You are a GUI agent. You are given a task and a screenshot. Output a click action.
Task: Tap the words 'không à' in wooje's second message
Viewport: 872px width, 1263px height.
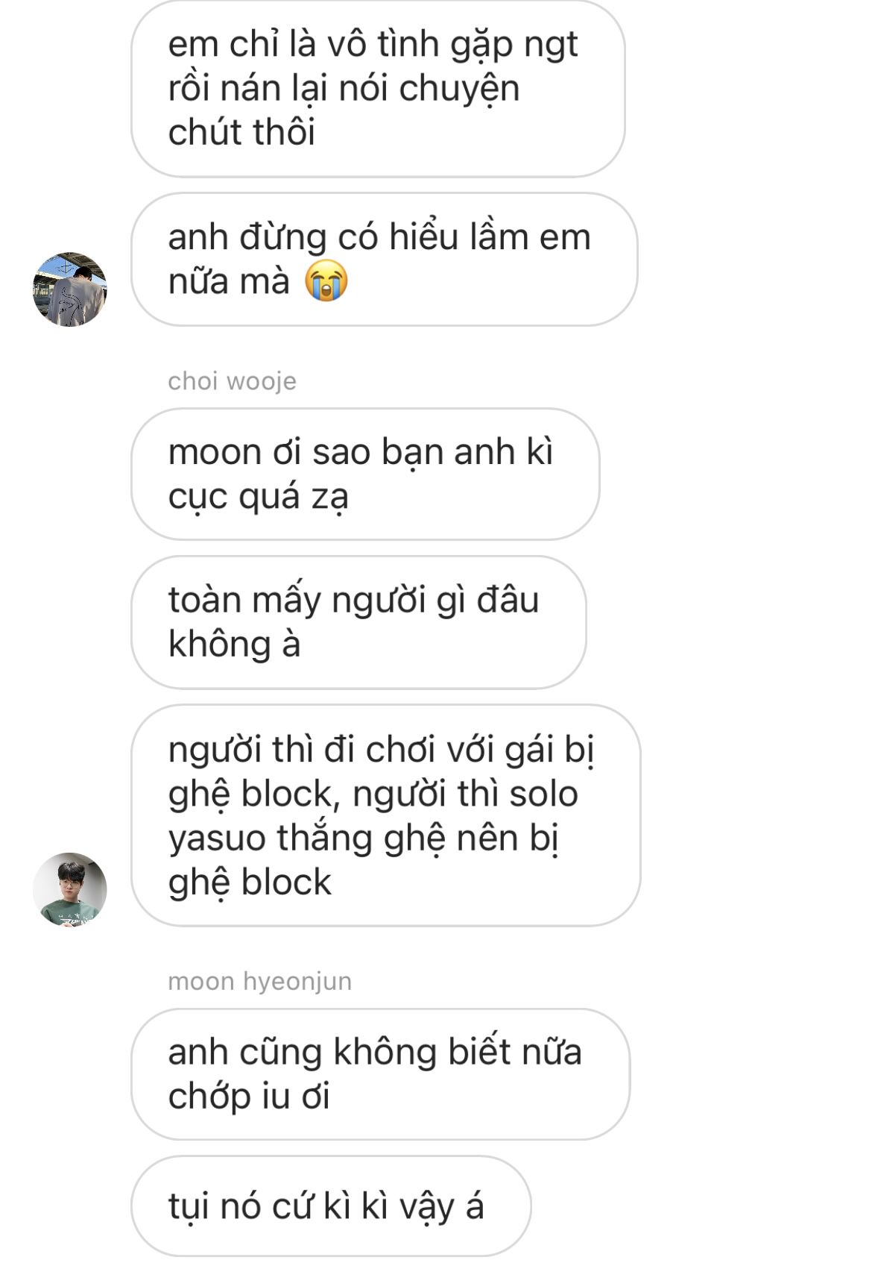pyautogui.click(x=234, y=644)
